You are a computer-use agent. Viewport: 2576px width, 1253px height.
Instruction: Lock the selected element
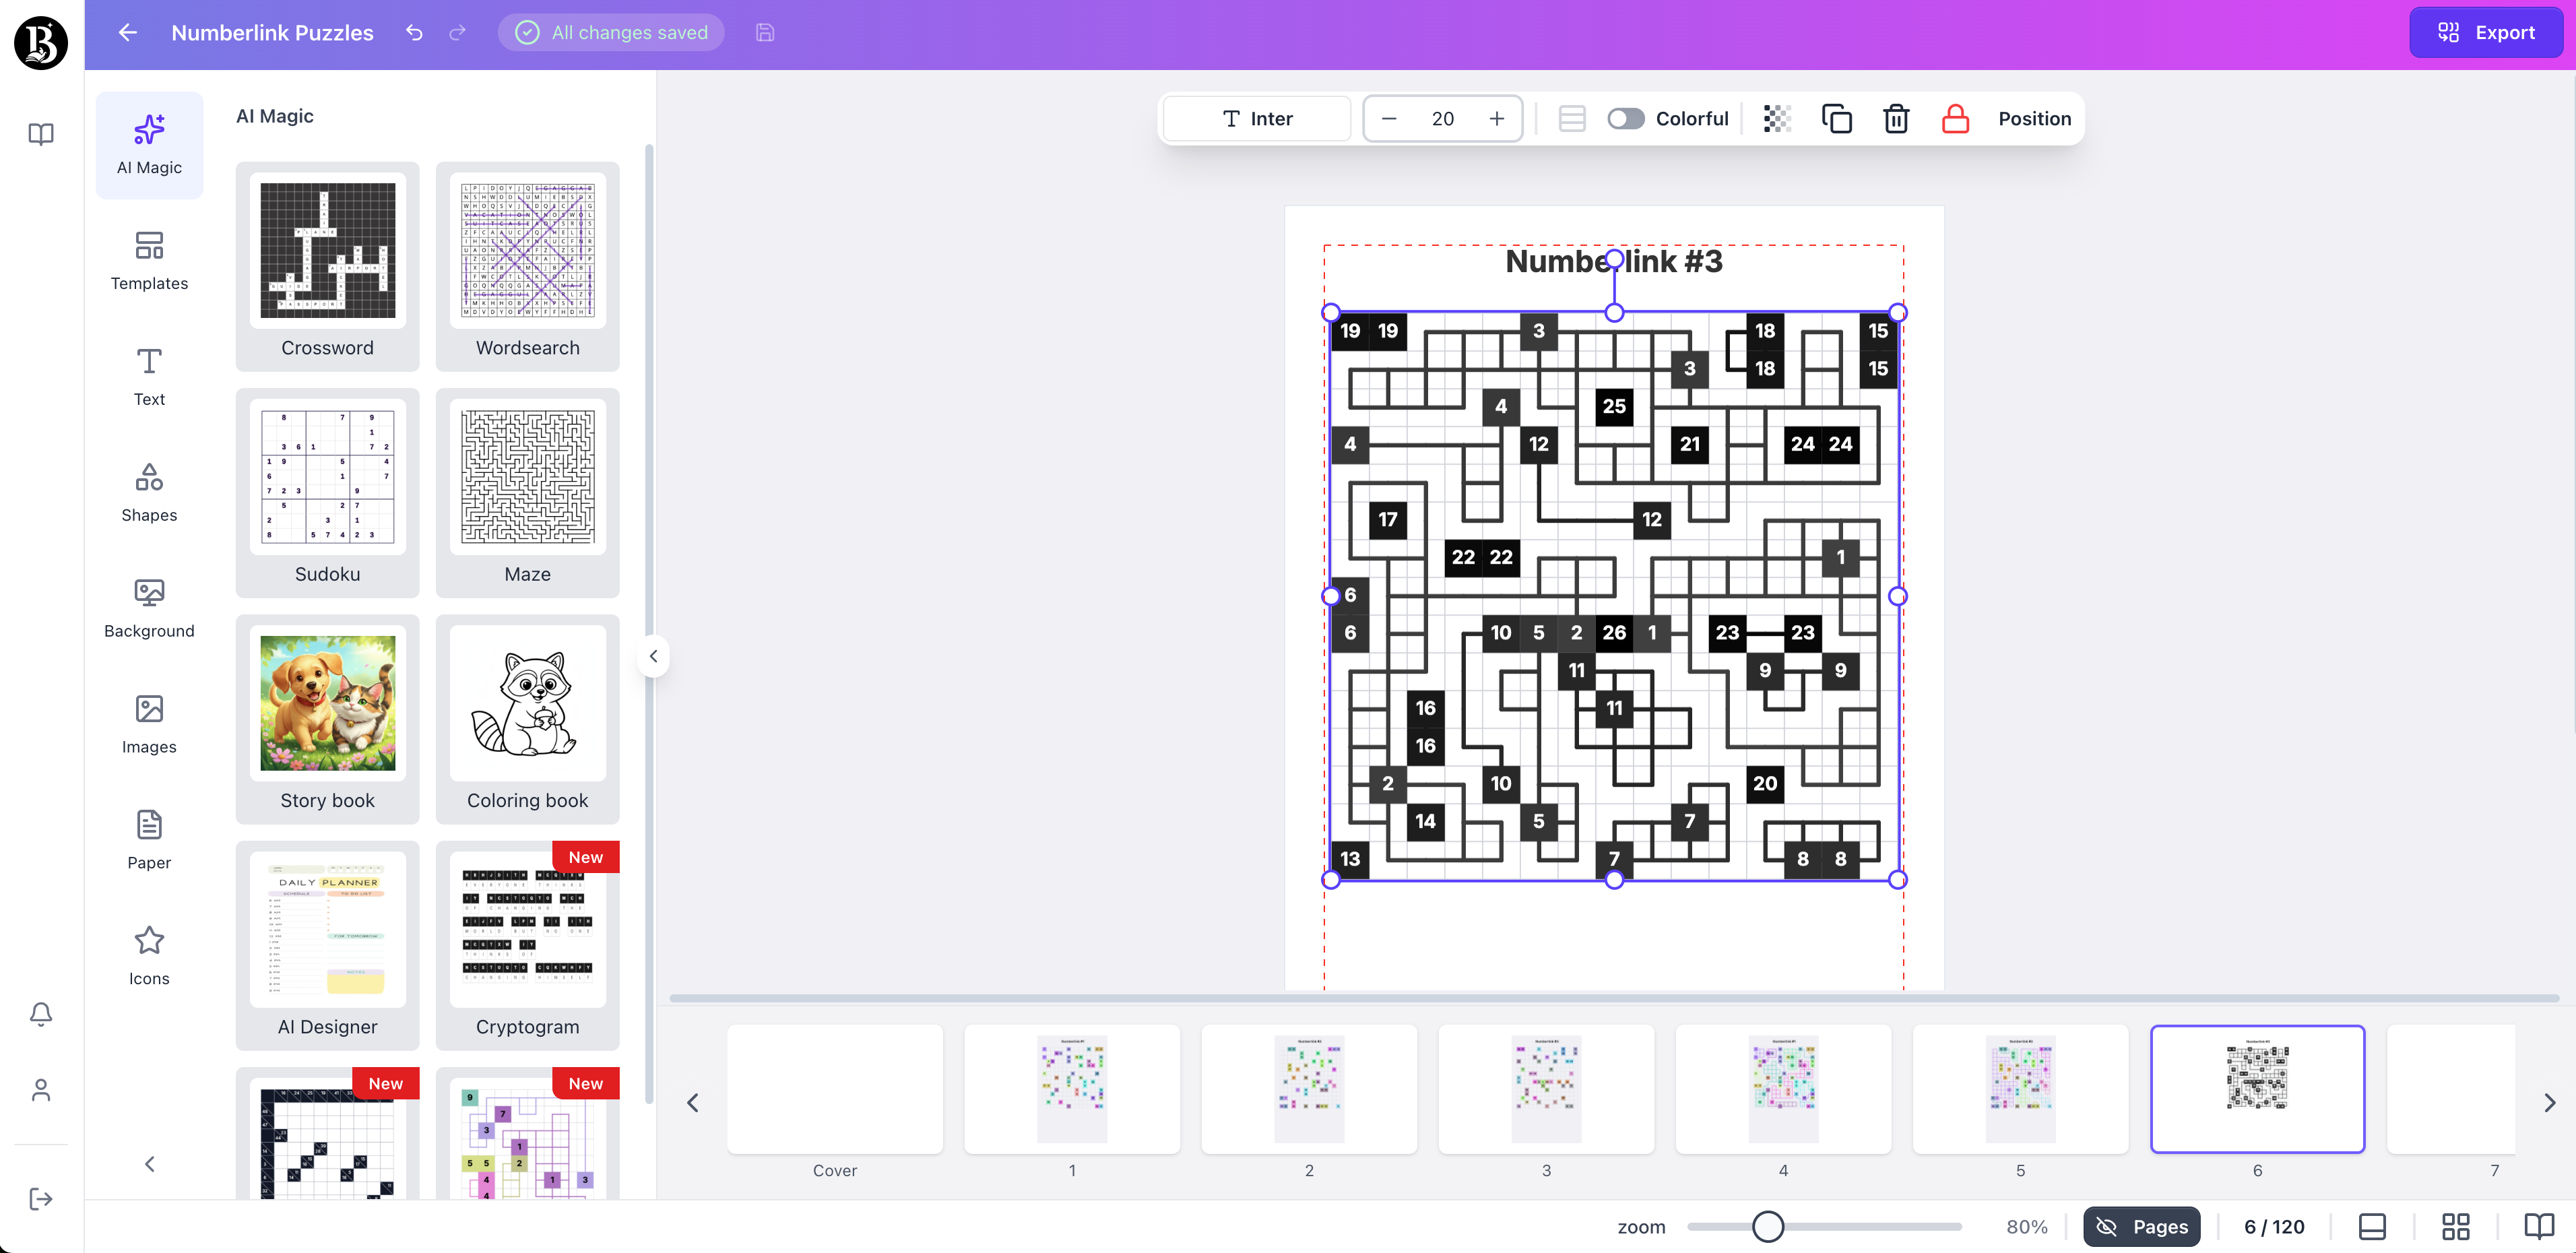coord(1956,118)
